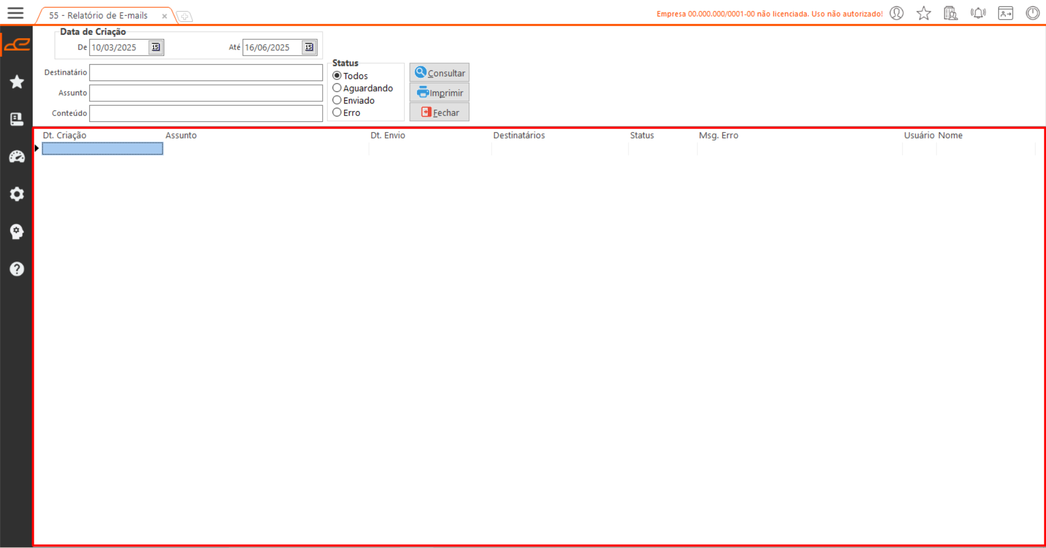Click the notifications bell icon

coord(978,13)
